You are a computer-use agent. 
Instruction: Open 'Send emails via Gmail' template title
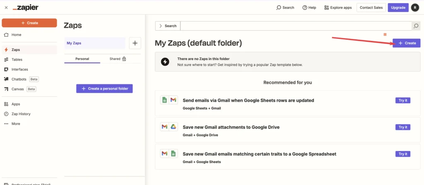tap(248, 100)
